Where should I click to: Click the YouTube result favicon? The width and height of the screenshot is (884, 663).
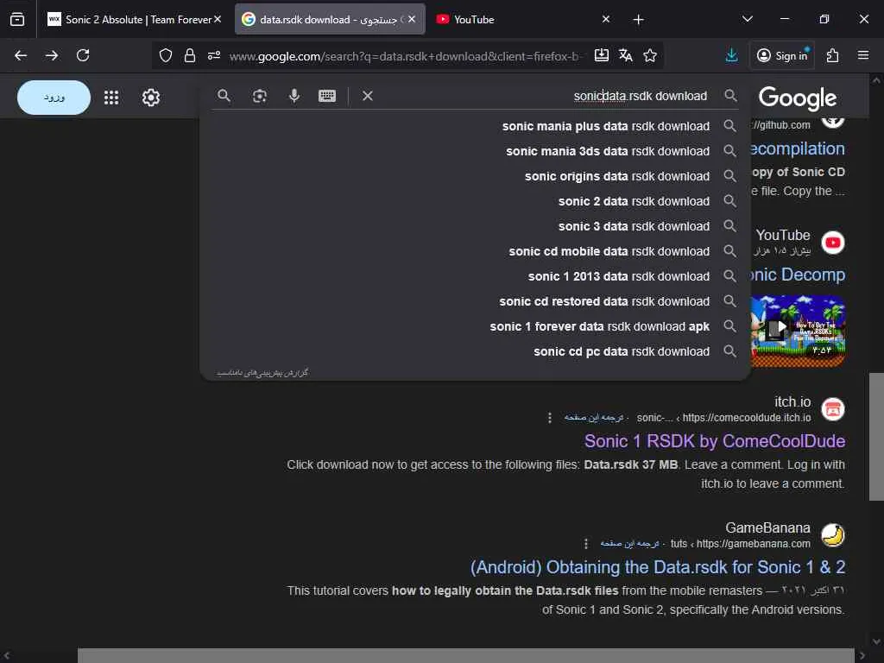pyautogui.click(x=833, y=243)
